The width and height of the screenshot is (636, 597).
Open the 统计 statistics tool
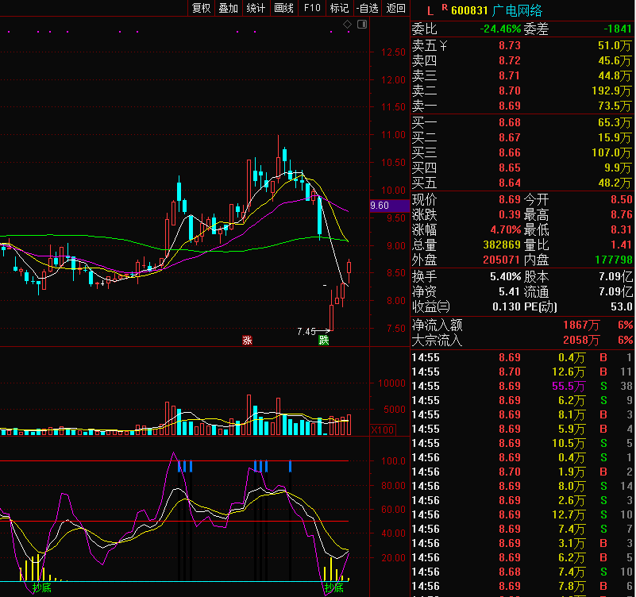pos(256,9)
